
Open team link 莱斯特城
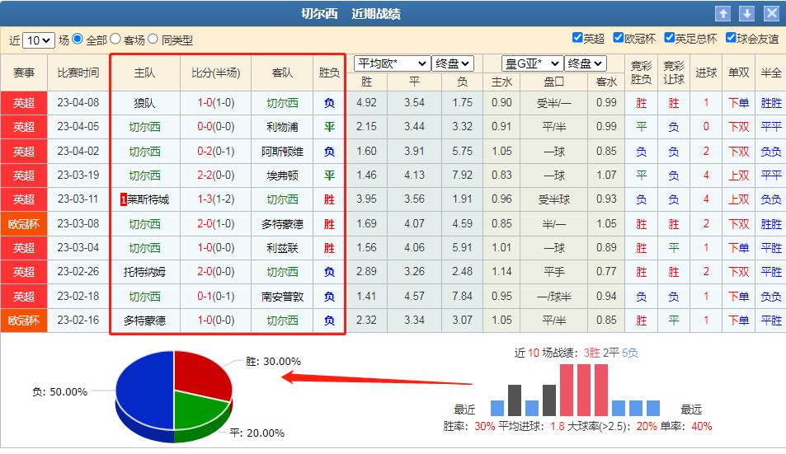pos(148,199)
